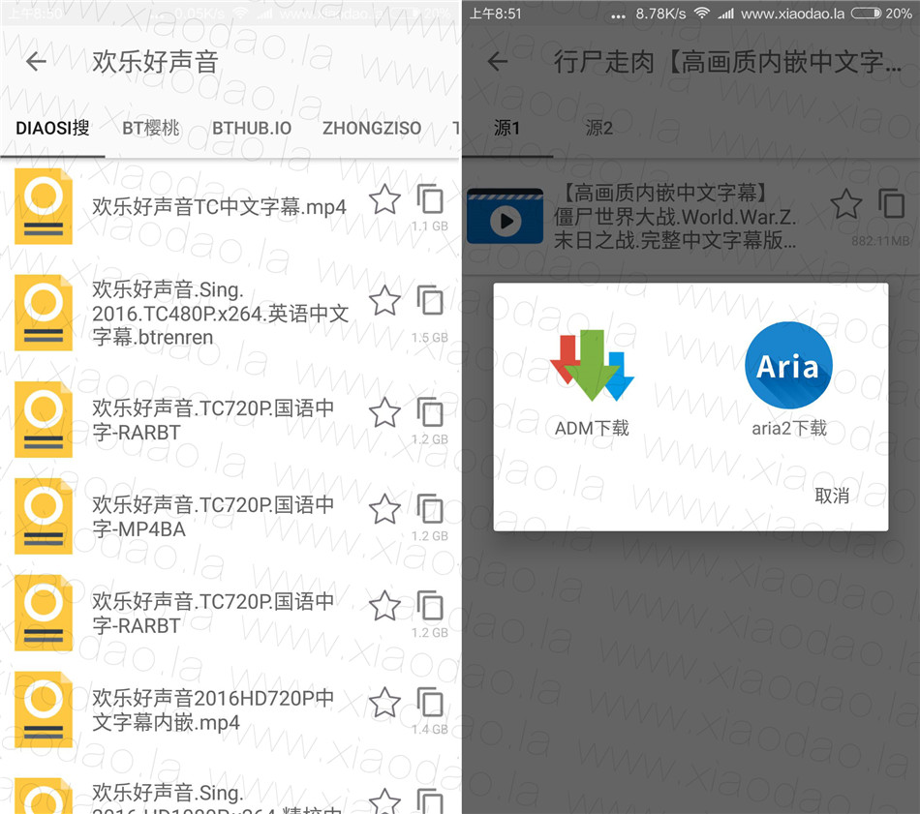This screenshot has width=920, height=814.
Task: Tap the file icon of the TC480P btrenren result
Action: pyautogui.click(x=44, y=313)
